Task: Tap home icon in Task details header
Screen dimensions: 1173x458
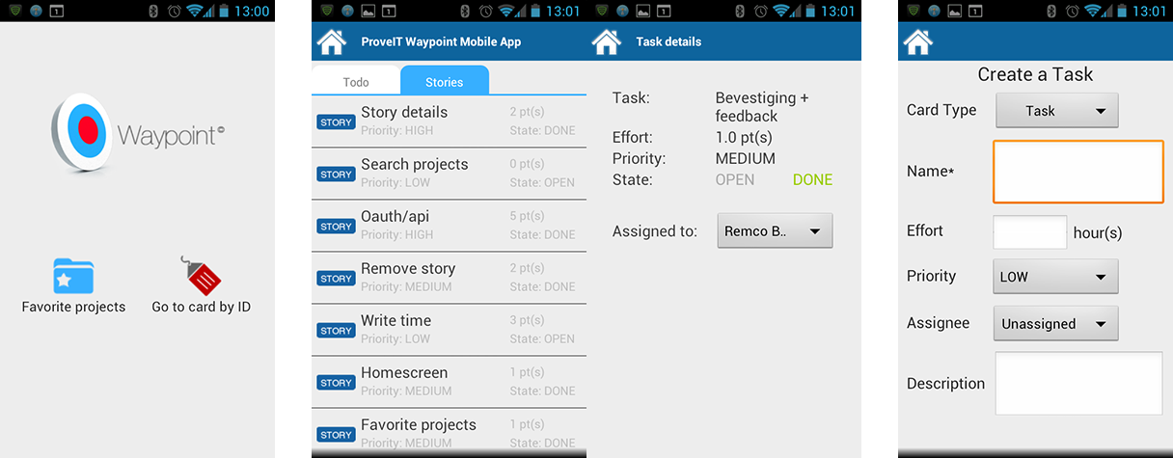Action: point(606,42)
